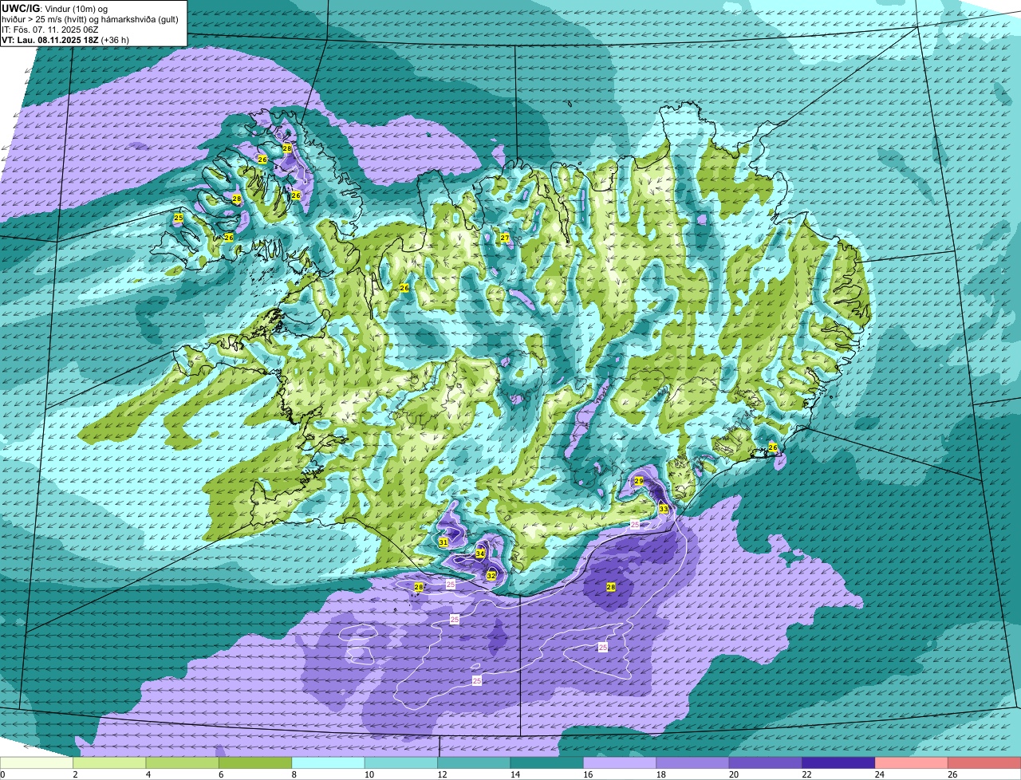Viewport: 1021px width, 780px height.
Task: Click the legend tick value '16'
Action: pyautogui.click(x=588, y=774)
